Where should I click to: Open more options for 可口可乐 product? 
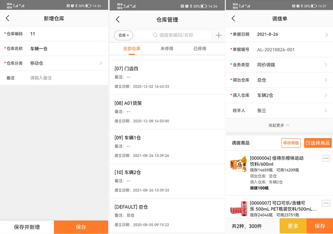coord(326,203)
